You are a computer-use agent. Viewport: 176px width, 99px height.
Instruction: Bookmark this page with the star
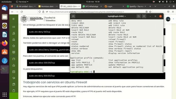(150, 12)
